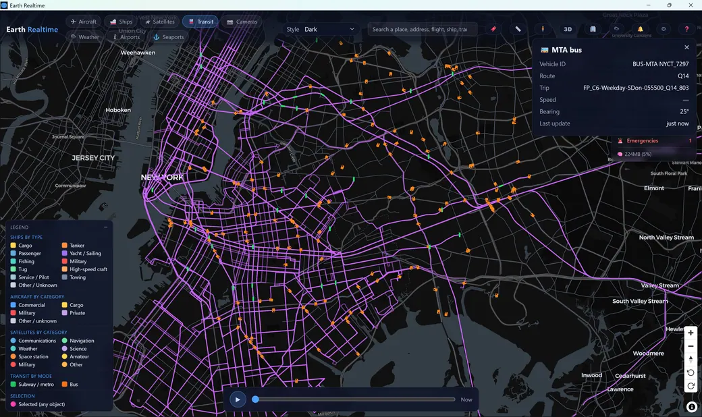Click the timeline slider handle
This screenshot has width=702, height=417.
coord(255,399)
